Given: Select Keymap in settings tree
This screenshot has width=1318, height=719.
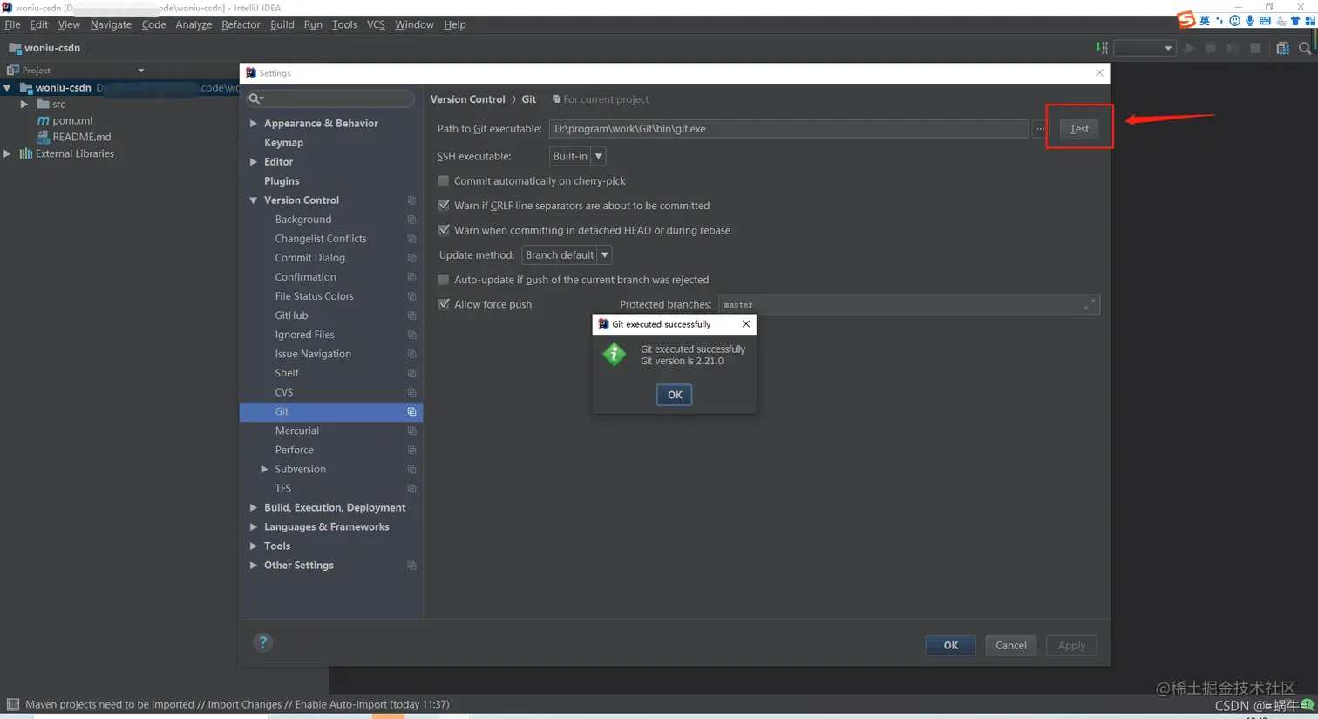Looking at the screenshot, I should 283,143.
